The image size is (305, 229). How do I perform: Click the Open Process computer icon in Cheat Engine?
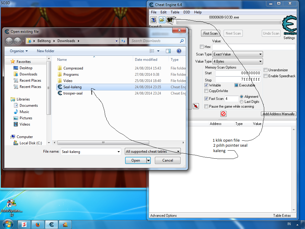[x=153, y=20]
